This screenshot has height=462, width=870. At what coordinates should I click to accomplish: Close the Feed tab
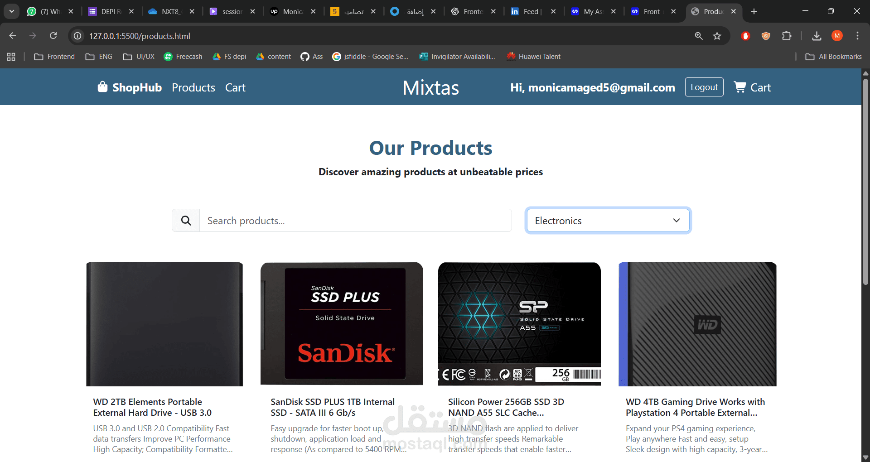click(x=553, y=11)
